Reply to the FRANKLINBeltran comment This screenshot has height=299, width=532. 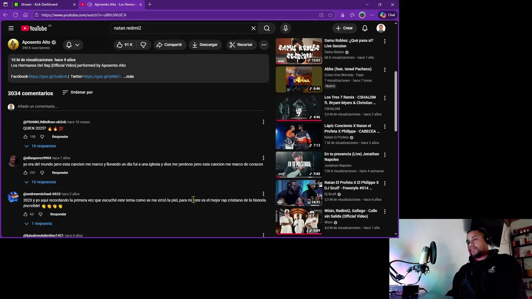point(60,137)
